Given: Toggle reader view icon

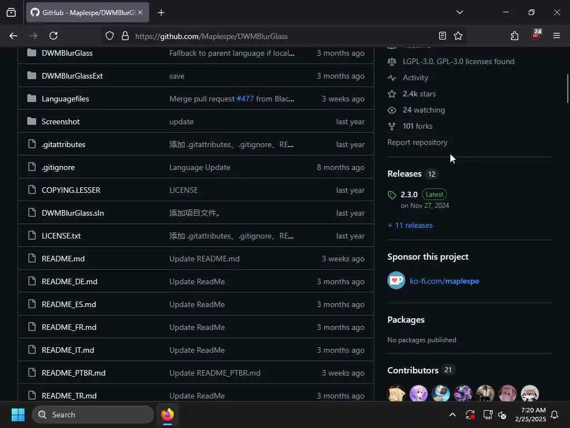Looking at the screenshot, I should point(442,36).
